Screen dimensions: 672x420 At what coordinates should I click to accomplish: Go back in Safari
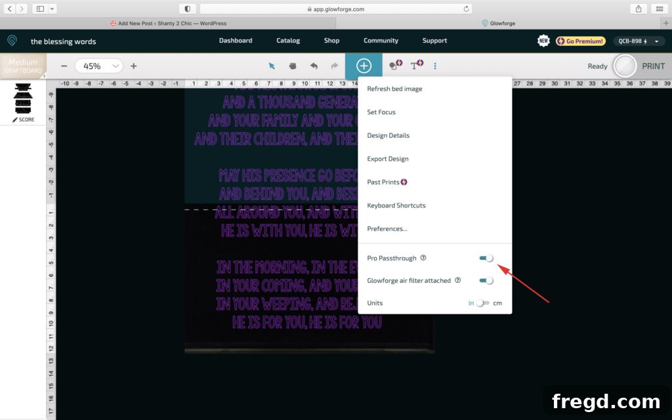[x=9, y=9]
